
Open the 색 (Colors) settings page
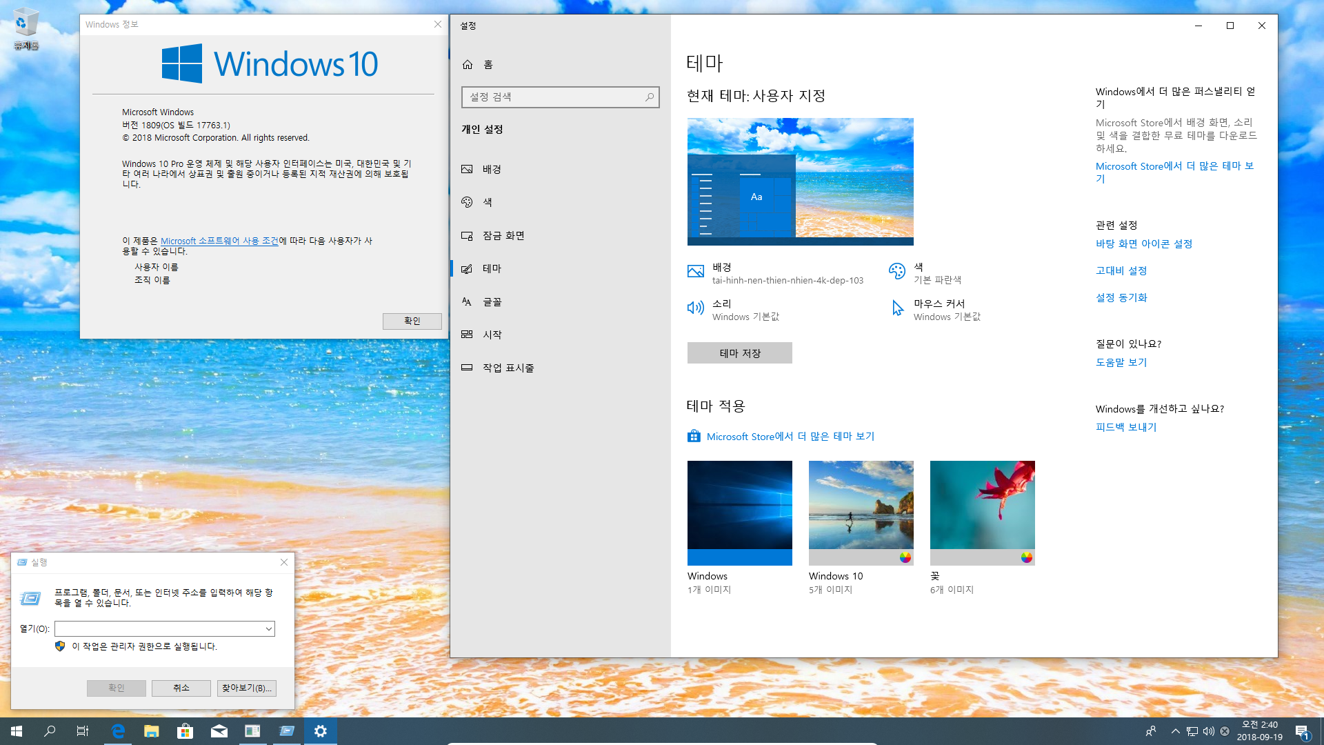[560, 202]
